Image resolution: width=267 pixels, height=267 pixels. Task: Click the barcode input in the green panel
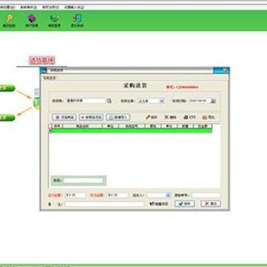click(x=83, y=180)
